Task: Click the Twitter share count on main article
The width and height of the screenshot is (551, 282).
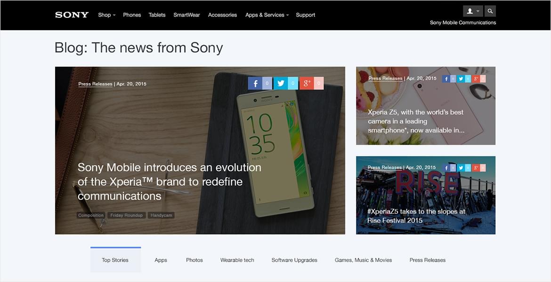Action: tap(293, 84)
